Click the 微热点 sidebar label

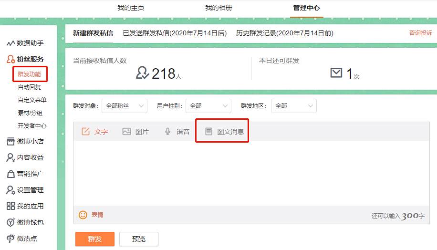27,238
